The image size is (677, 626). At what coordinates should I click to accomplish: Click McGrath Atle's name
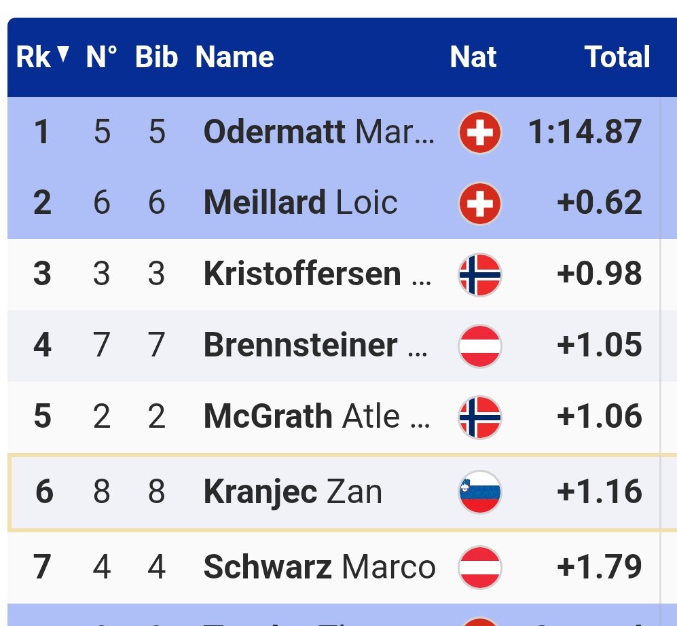point(316,416)
